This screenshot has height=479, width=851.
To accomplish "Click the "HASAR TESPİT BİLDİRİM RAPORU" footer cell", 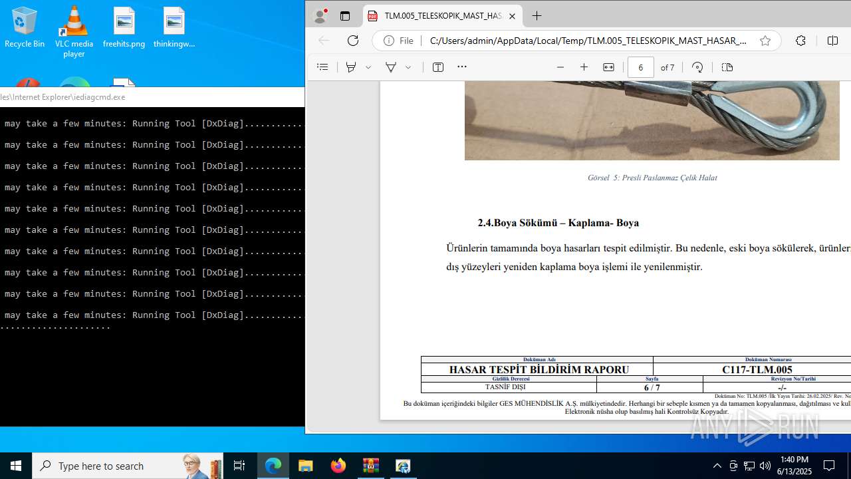I will click(x=539, y=369).
